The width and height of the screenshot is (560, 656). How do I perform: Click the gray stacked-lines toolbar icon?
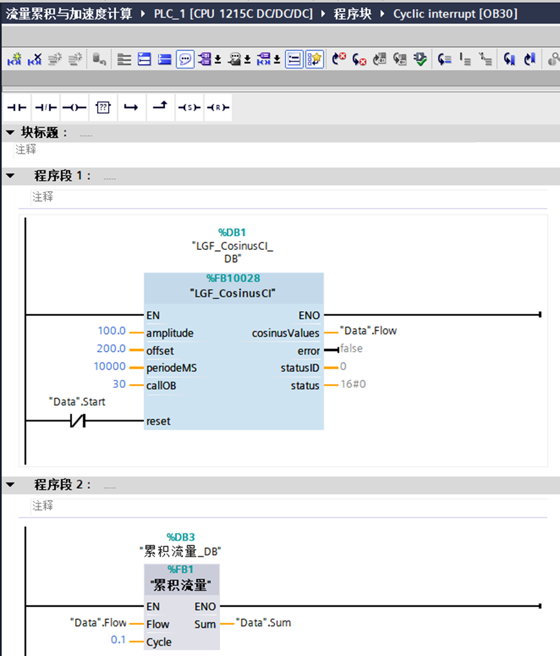(x=124, y=60)
